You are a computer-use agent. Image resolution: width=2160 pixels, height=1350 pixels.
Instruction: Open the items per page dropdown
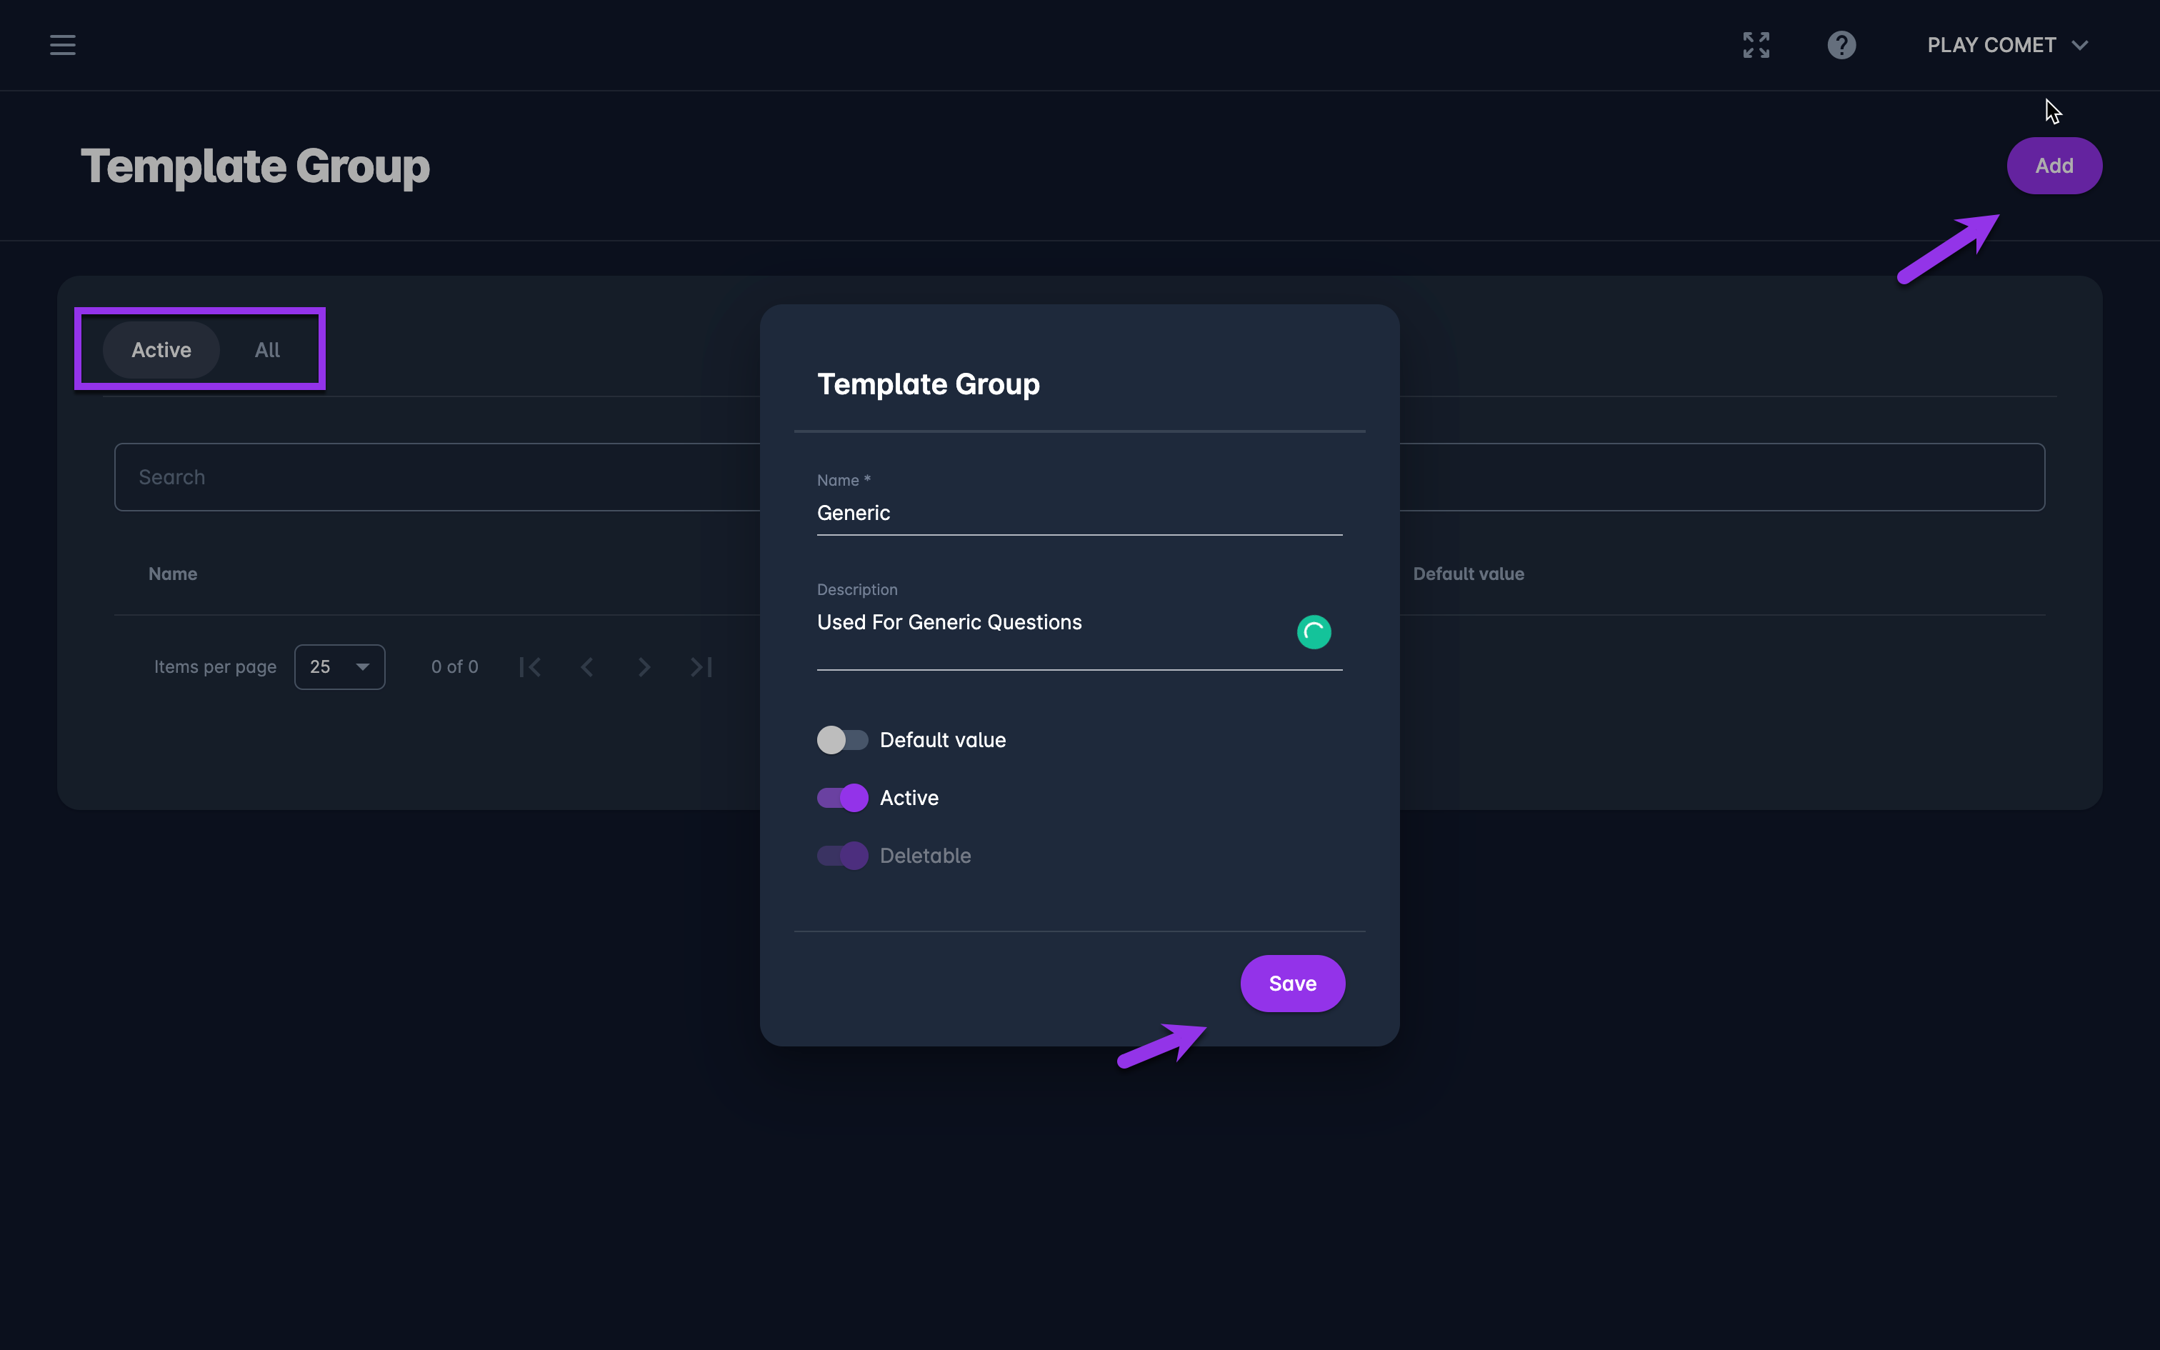(x=339, y=667)
